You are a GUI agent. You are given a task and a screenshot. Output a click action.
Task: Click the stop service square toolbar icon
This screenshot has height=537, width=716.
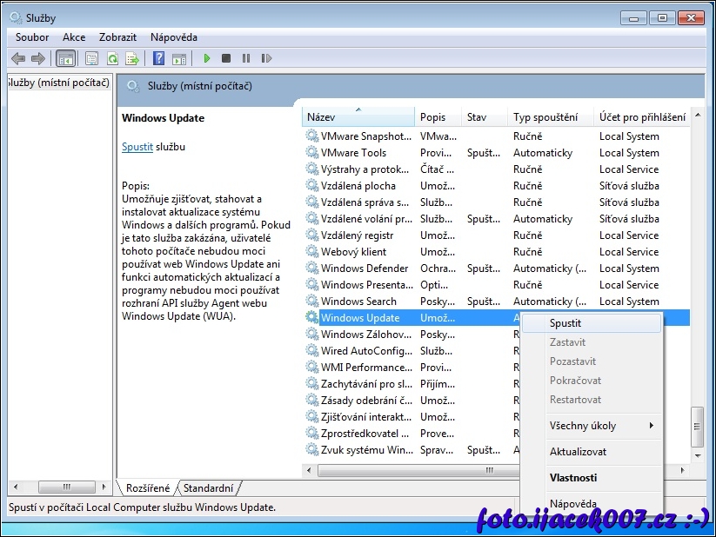226,58
